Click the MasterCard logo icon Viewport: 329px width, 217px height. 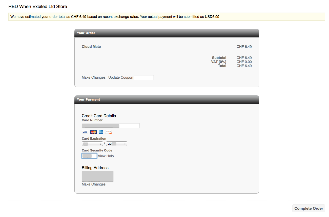[93, 132]
